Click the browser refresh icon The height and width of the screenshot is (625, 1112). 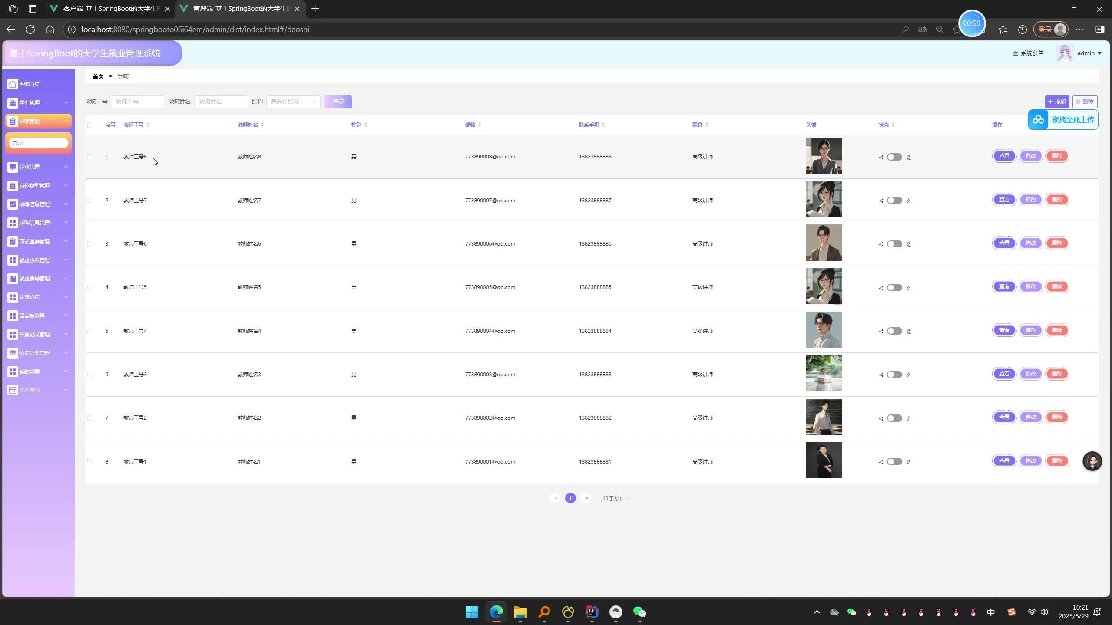pyautogui.click(x=30, y=30)
